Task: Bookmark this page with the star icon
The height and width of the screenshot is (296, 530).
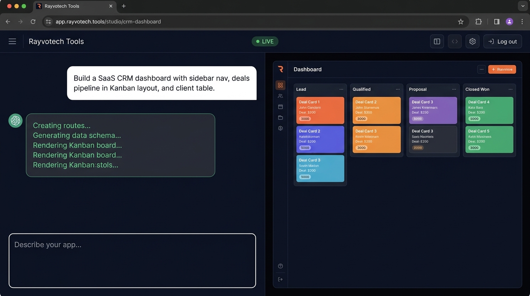Action: coord(461,22)
